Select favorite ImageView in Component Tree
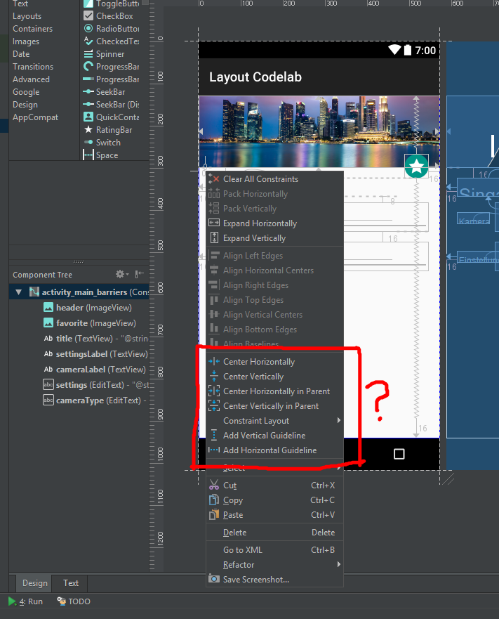 point(79,323)
